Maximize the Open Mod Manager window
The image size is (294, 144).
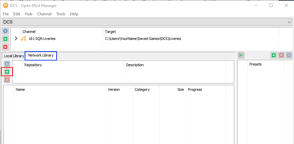point(271,5)
